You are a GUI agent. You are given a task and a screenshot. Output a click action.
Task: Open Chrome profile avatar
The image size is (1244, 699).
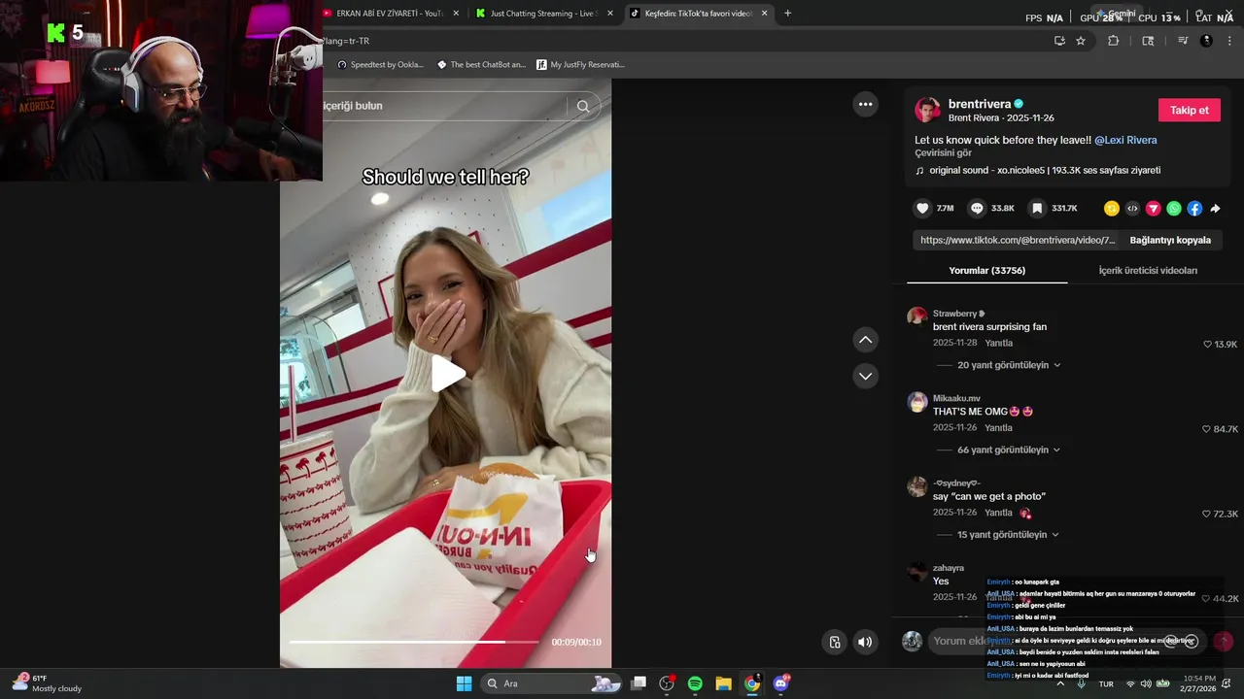pos(1206,41)
